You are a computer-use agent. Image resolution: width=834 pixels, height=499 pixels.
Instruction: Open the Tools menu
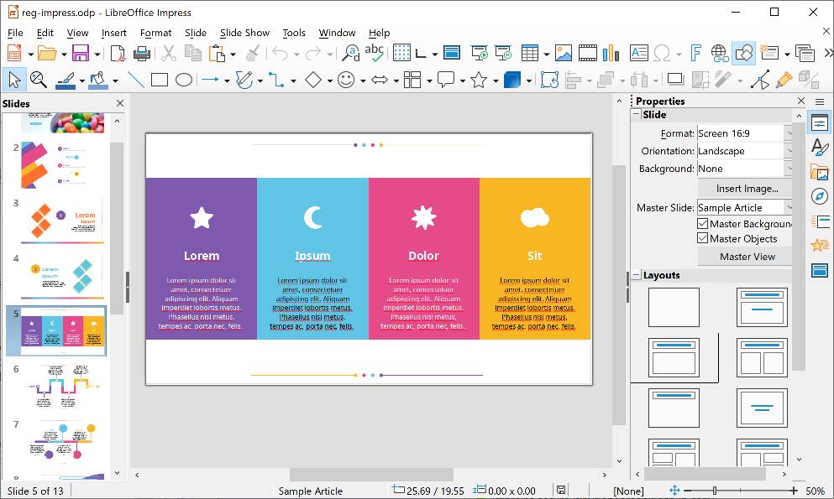(x=294, y=33)
